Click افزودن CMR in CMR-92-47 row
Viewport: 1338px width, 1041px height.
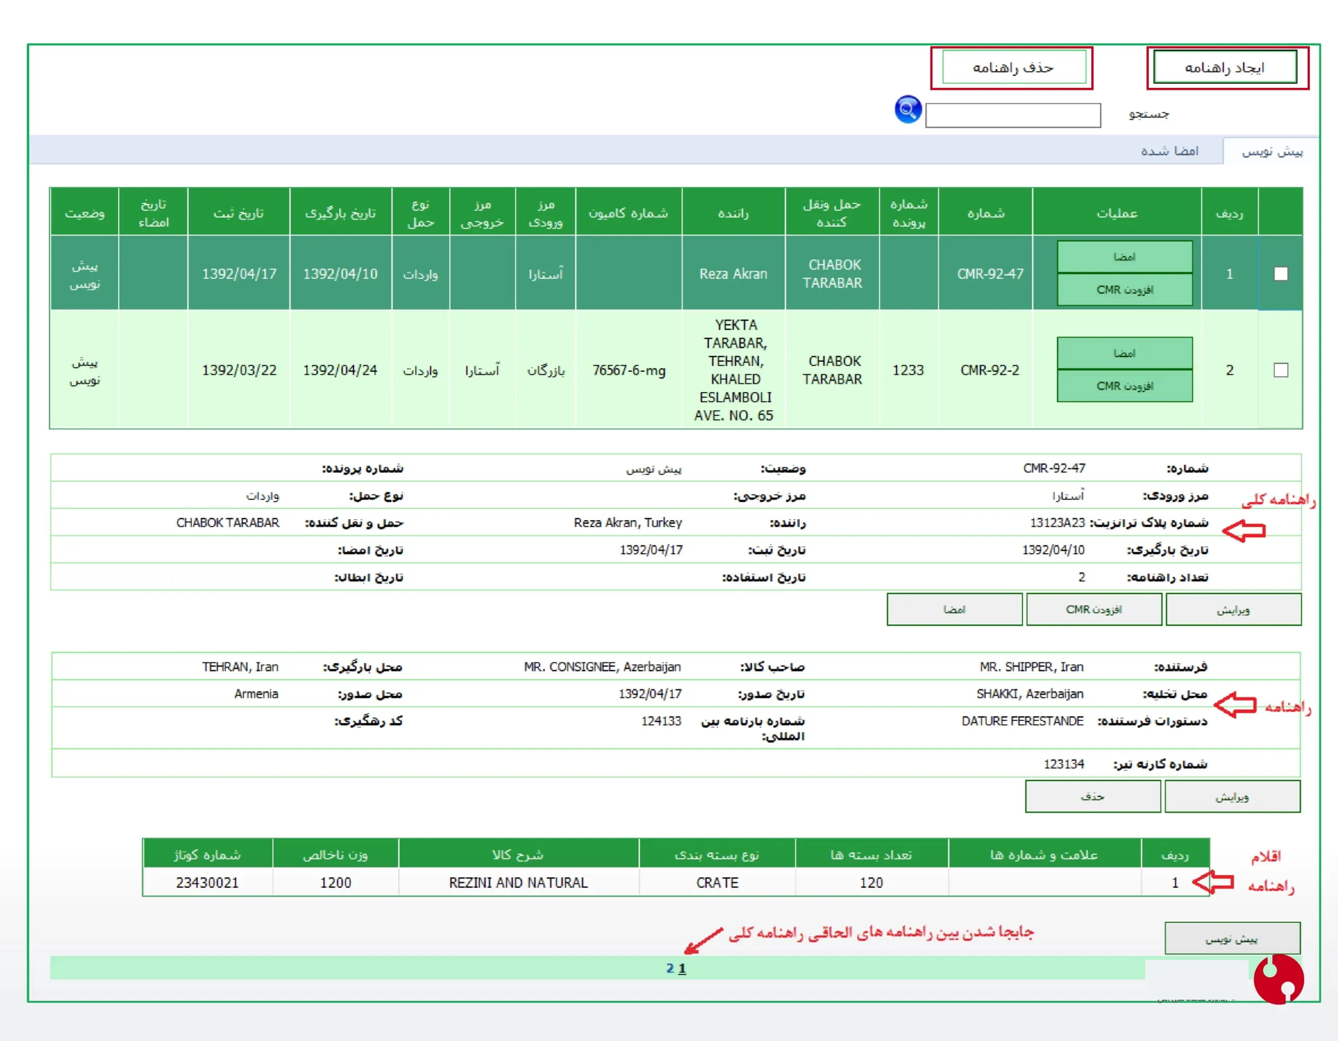(x=1125, y=290)
